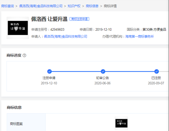The image size is (169, 131).
Task: Click the 初审公告 date 2020-06-06
Action: tap(103, 83)
